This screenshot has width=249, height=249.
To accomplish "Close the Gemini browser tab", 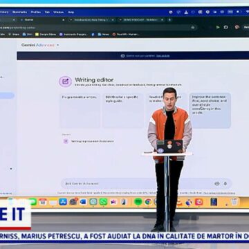I will coord(63,20).
